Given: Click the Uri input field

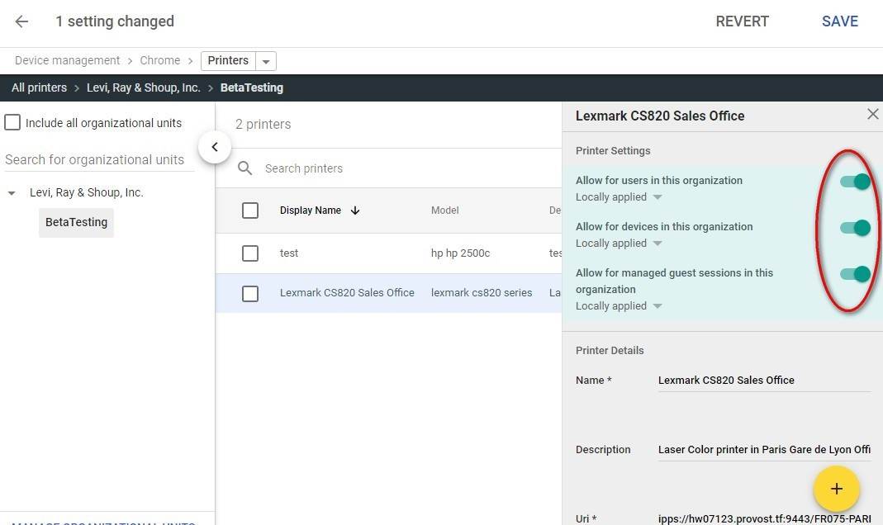Looking at the screenshot, I should tap(764, 518).
